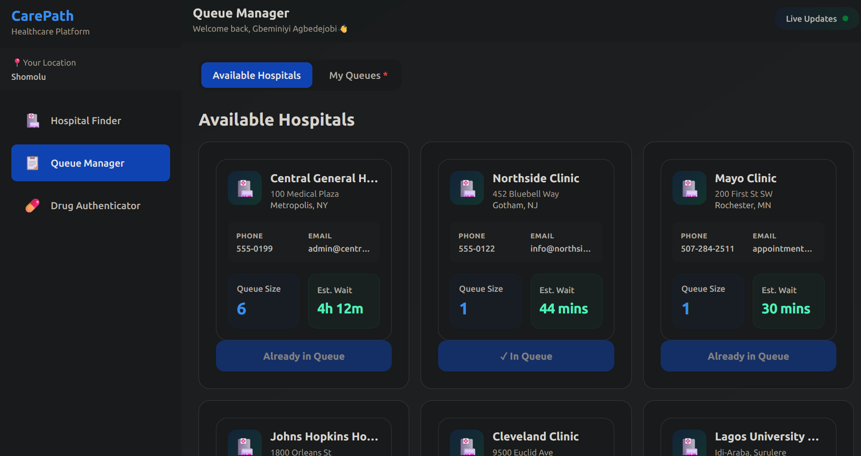Click the 30 mins estimated wait

(x=786, y=309)
